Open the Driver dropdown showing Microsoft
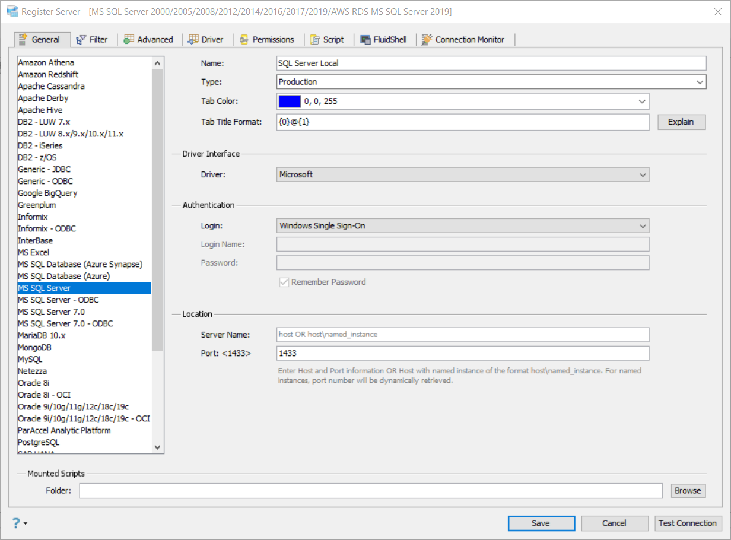 [642, 175]
